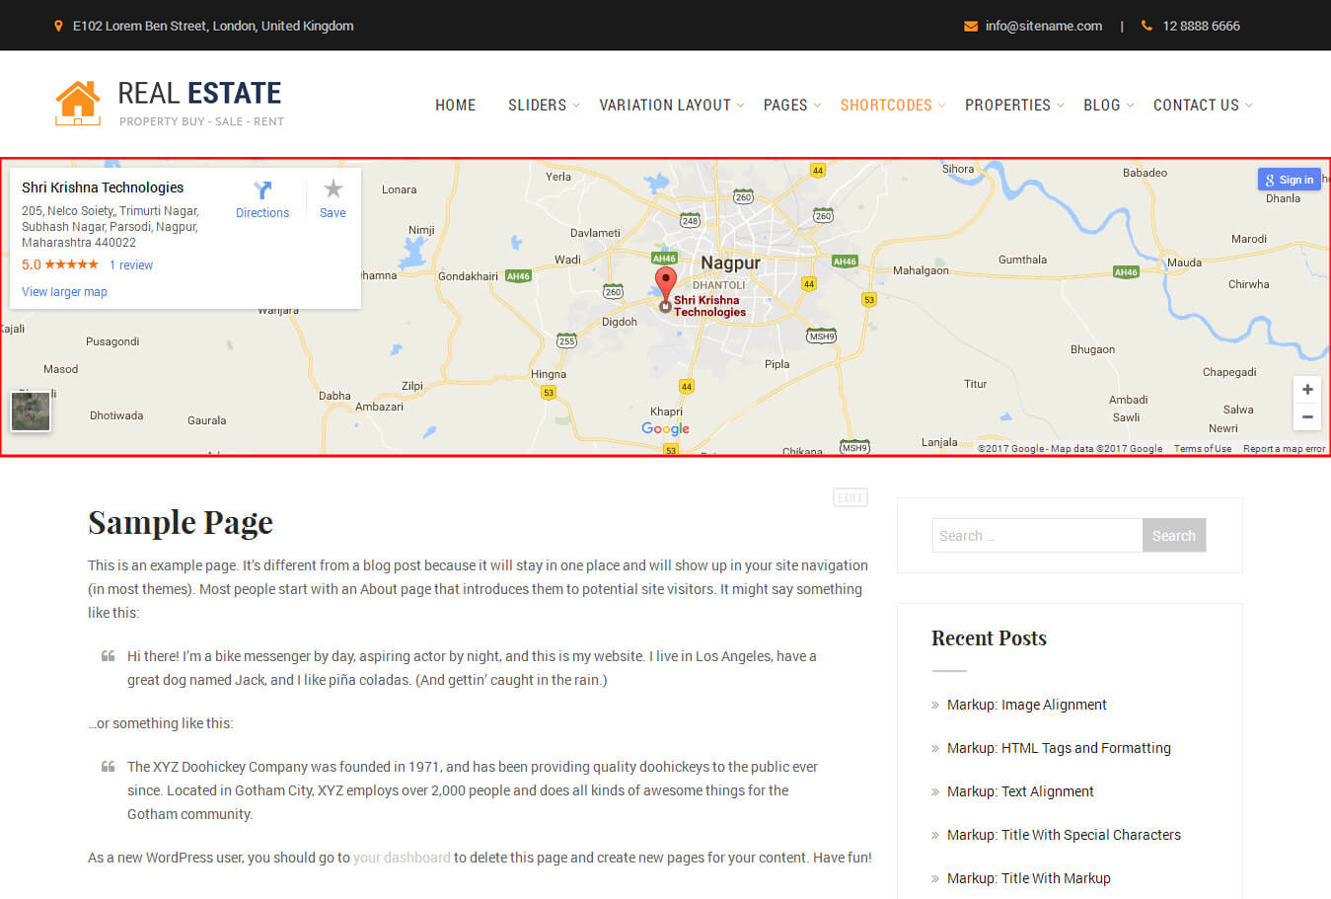This screenshot has width=1331, height=899.
Task: Open the Properties menu
Action: click(x=1007, y=105)
